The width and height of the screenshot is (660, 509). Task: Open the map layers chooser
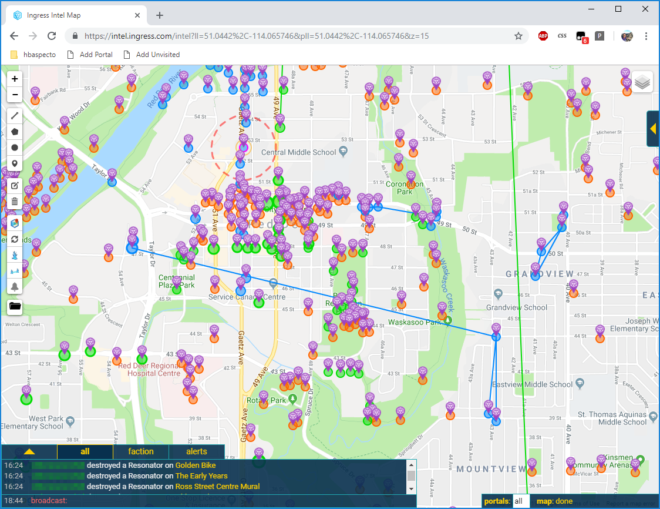point(642,83)
